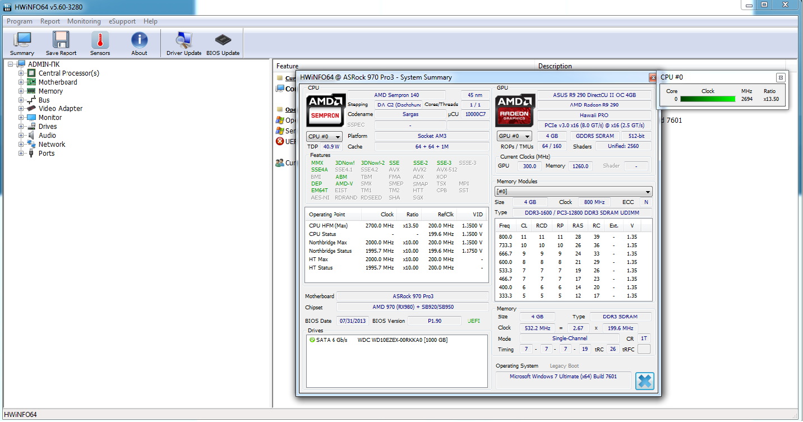This screenshot has height=422, width=803.
Task: Click the WDC WD10EZEX drive entry
Action: [403, 340]
